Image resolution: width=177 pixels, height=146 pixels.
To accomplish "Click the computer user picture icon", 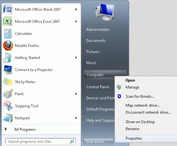I will [105, 12].
